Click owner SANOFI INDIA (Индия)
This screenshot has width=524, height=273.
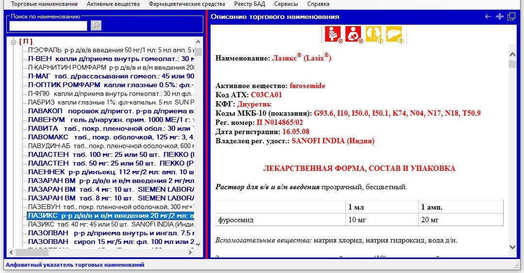333,141
